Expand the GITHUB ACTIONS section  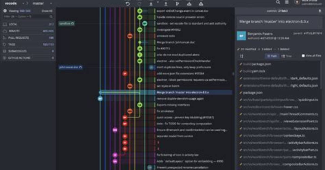[x=28, y=58]
